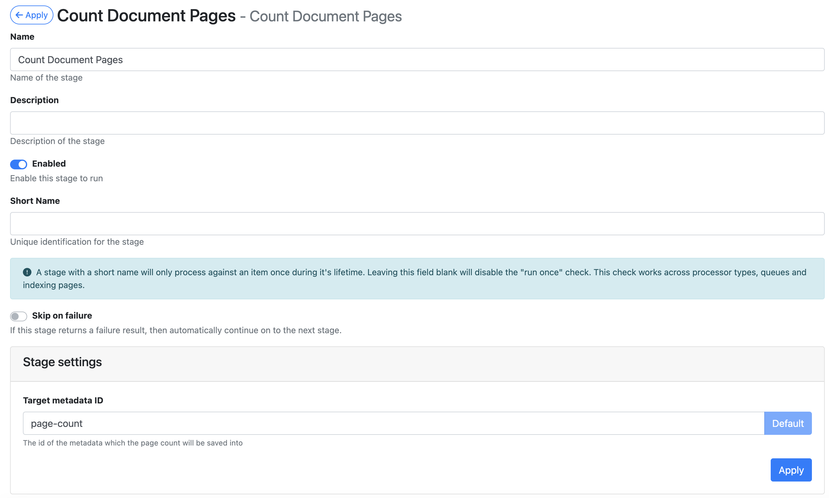Click into the empty Description field
829x498 pixels.
[x=417, y=123]
